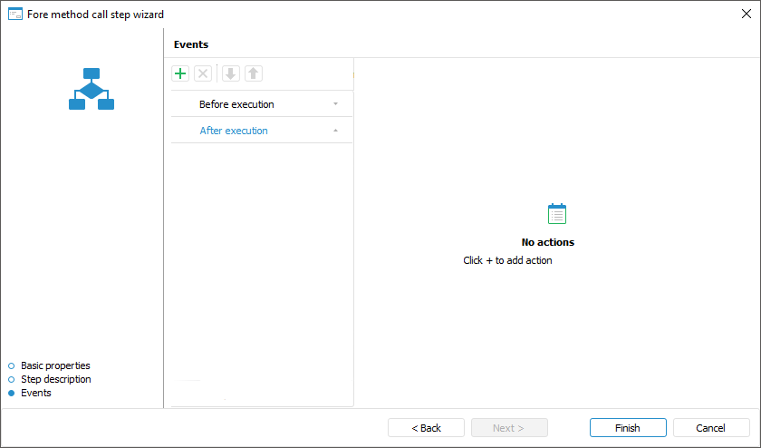Click the delete action X icon

tap(203, 73)
